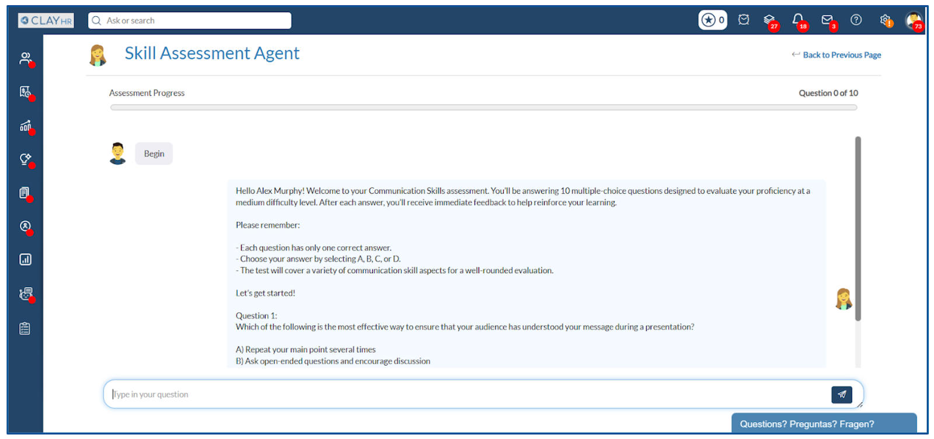Viewport: 934px width, 439px height.
Task: Click the Question 0 of 10 counter
Action: pyautogui.click(x=828, y=93)
